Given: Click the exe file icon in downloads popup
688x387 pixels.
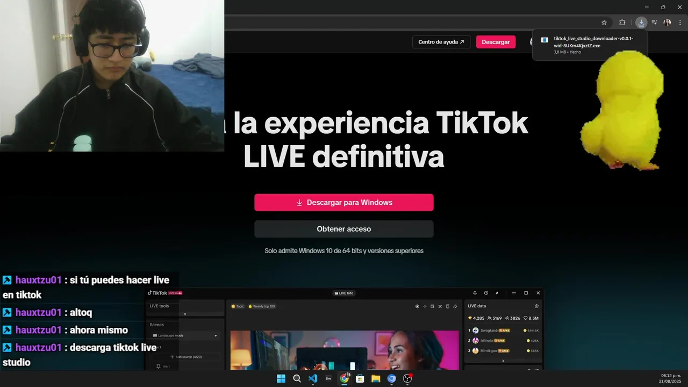Looking at the screenshot, I should point(544,40).
